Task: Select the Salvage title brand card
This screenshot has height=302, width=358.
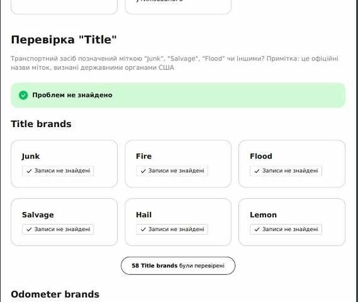Action: click(64, 222)
